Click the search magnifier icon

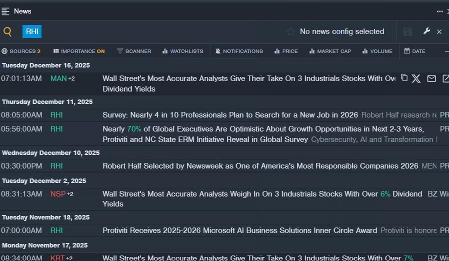pos(7,32)
